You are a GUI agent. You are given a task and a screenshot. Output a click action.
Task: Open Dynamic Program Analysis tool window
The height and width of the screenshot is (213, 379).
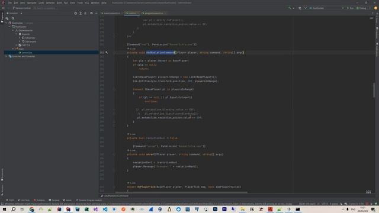pyautogui.click(x=89, y=200)
